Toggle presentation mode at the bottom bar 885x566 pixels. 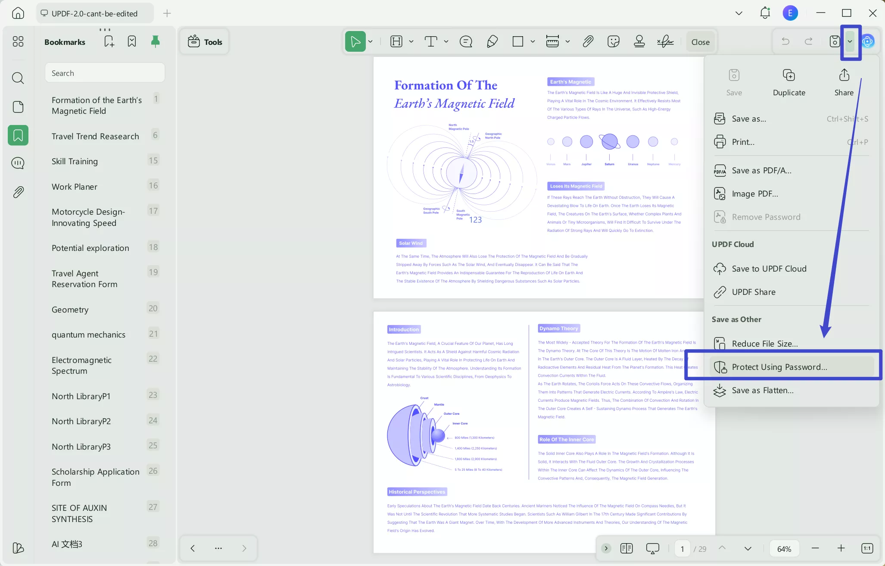point(652,548)
